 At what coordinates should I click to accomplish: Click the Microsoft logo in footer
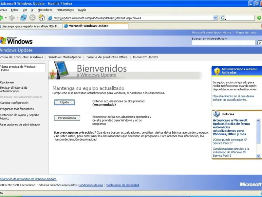click(x=250, y=184)
